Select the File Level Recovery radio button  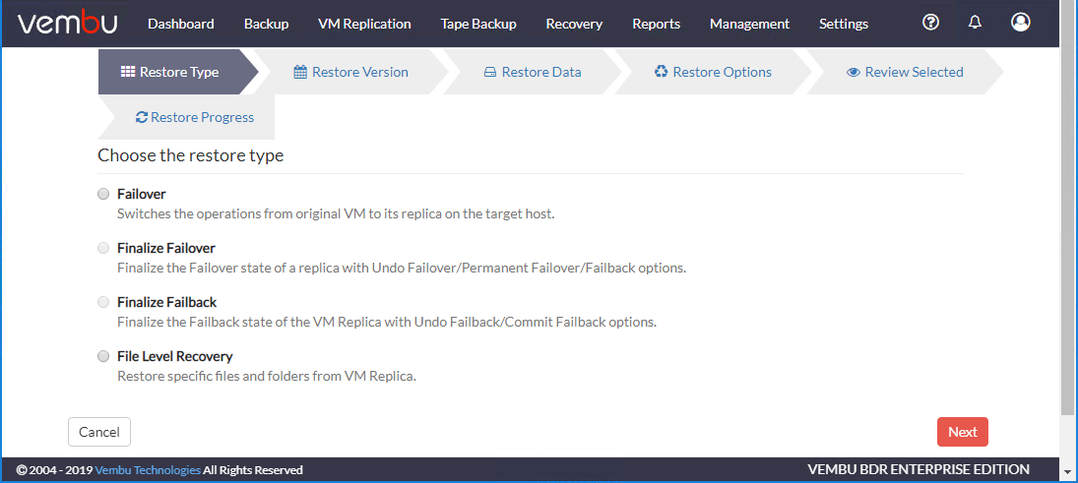pyautogui.click(x=103, y=356)
